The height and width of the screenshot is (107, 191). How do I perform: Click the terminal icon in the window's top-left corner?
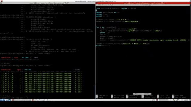tap(1, 1)
